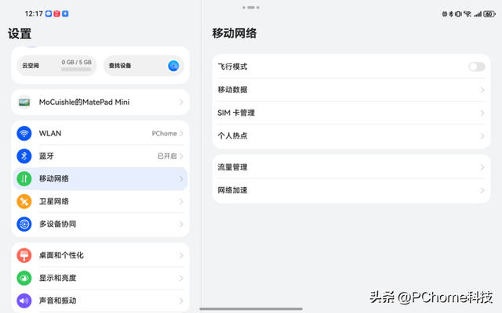Viewport: 502px width, 313px height.
Task: Open the 云空间 cloud storage card
Action: tap(56, 66)
